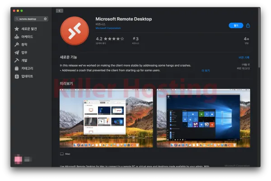Select 창작 in sidebar
The width and height of the screenshot is (271, 181).
coord(24,44)
